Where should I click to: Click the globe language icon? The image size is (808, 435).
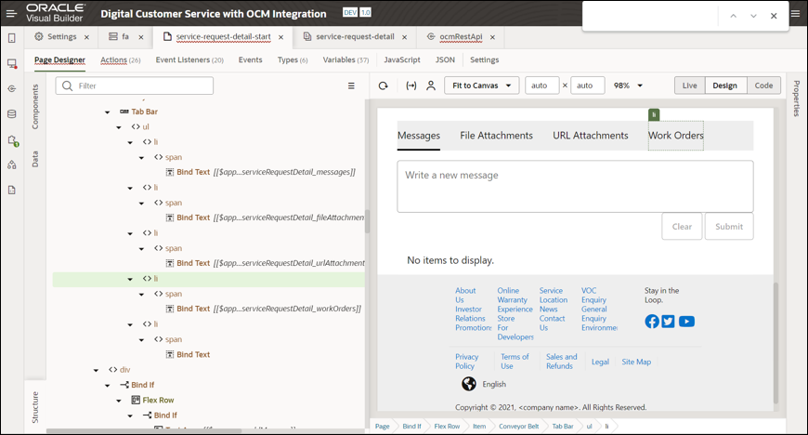(469, 384)
